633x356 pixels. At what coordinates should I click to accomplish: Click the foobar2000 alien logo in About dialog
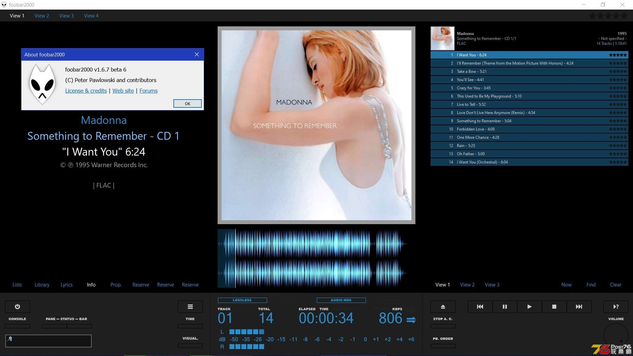click(42, 84)
